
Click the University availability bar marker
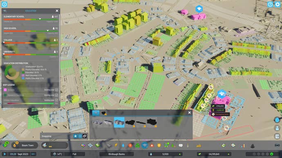pyautogui.click(x=4, y=54)
